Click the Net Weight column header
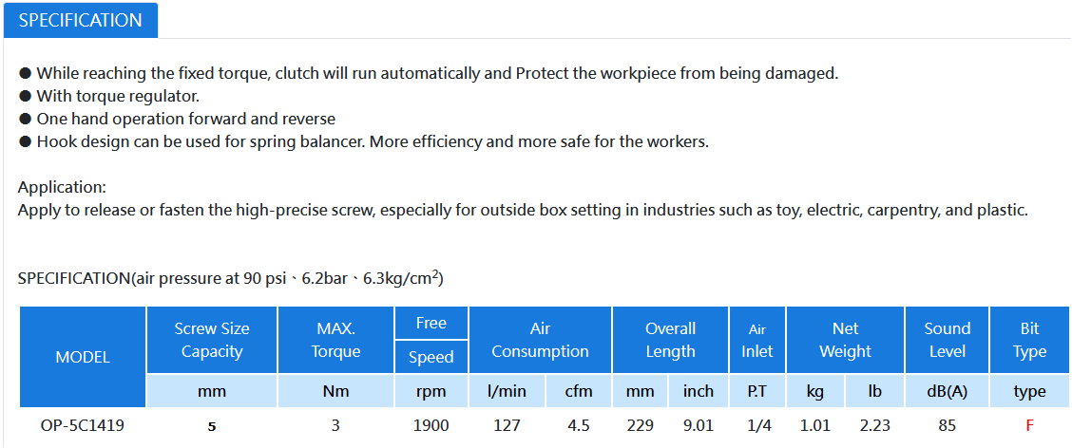Viewport: 1072px width, 448px height. click(x=846, y=340)
